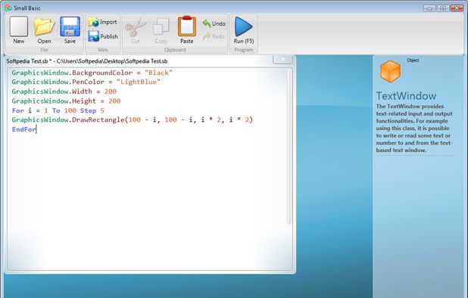Redo the last undone edit

click(214, 36)
